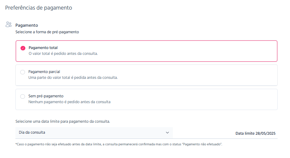290x158 pixels.
Task: Expand the deadline dropdown using its chevron arrow
Action: coord(167,132)
